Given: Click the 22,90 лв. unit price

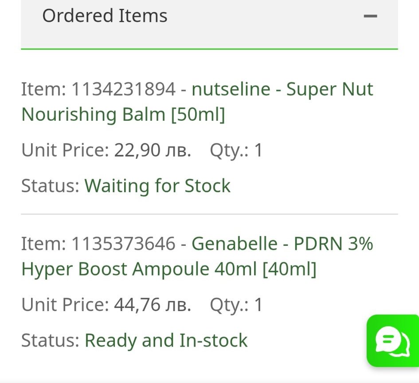Looking at the screenshot, I should (x=153, y=150).
